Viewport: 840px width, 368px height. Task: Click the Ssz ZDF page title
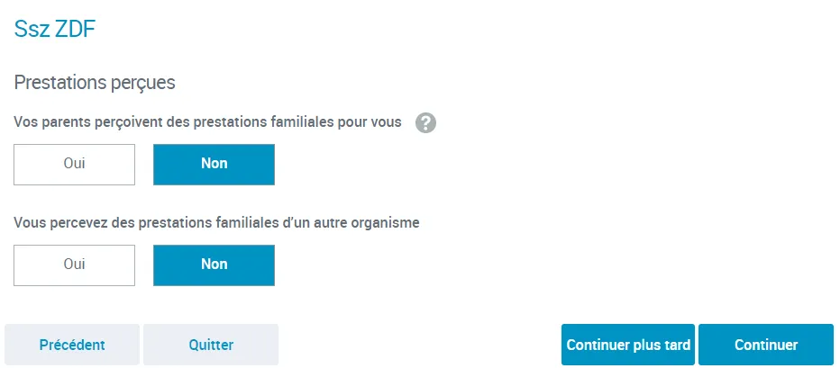coord(55,30)
